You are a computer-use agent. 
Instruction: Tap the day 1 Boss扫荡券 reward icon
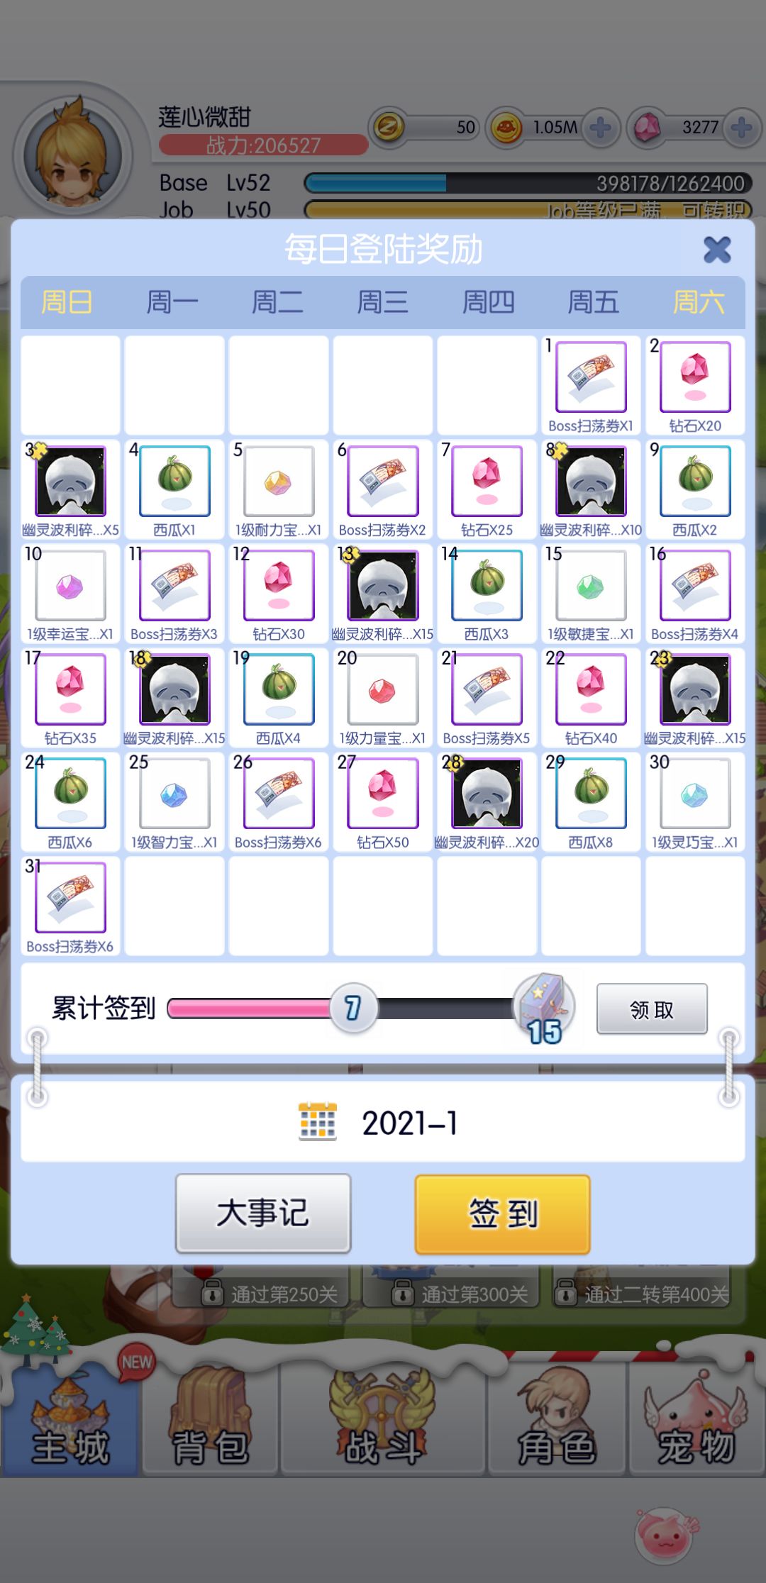tap(591, 377)
